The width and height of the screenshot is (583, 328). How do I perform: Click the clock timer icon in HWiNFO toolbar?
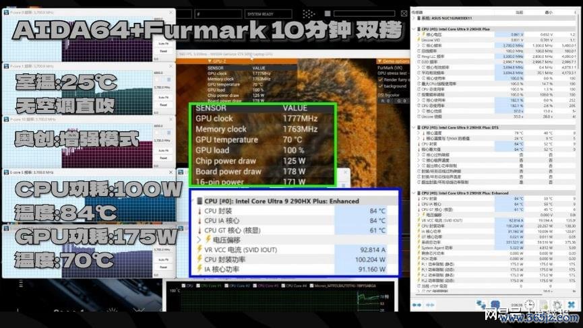pos(530,304)
